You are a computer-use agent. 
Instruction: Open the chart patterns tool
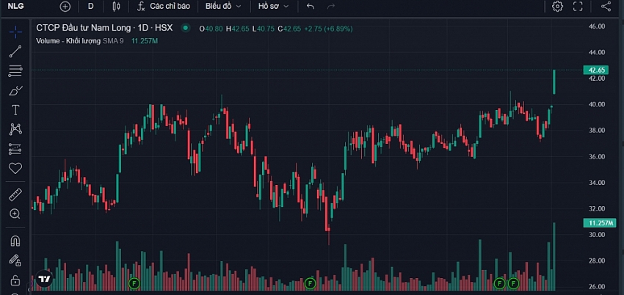[15, 129]
